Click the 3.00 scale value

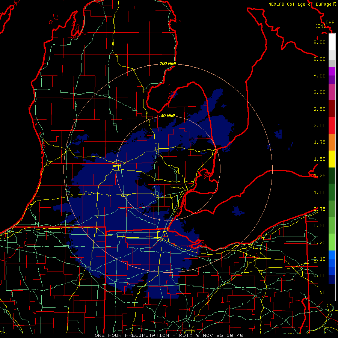320,92
